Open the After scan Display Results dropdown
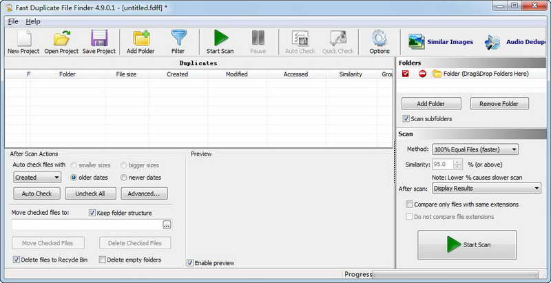The image size is (551, 283). point(486,188)
